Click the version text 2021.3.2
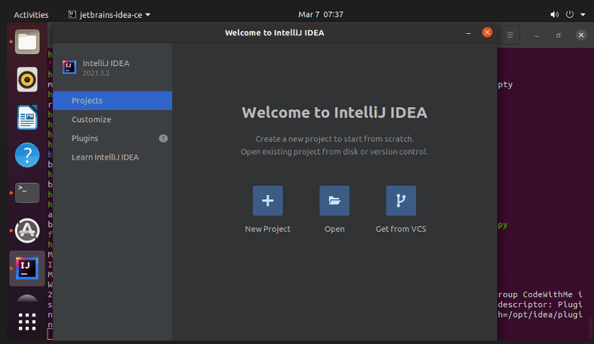The height and width of the screenshot is (344, 594). coord(96,73)
